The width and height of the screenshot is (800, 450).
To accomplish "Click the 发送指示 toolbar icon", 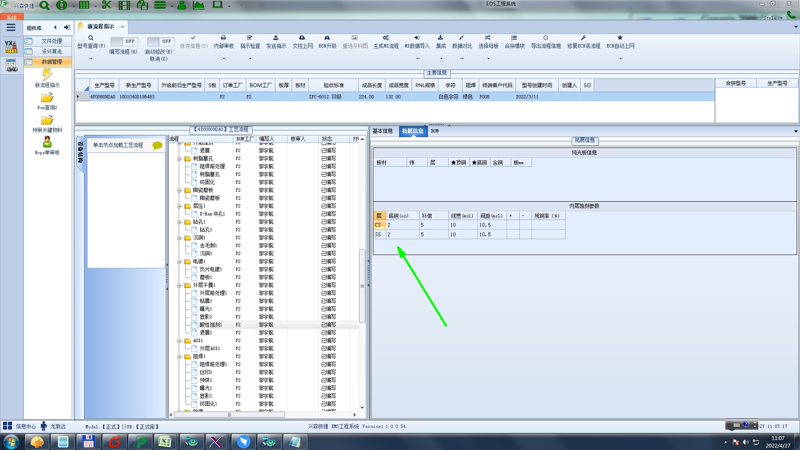I will pos(276,38).
